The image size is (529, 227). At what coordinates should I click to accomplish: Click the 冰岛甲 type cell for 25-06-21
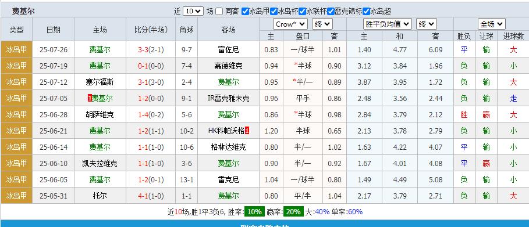point(16,131)
